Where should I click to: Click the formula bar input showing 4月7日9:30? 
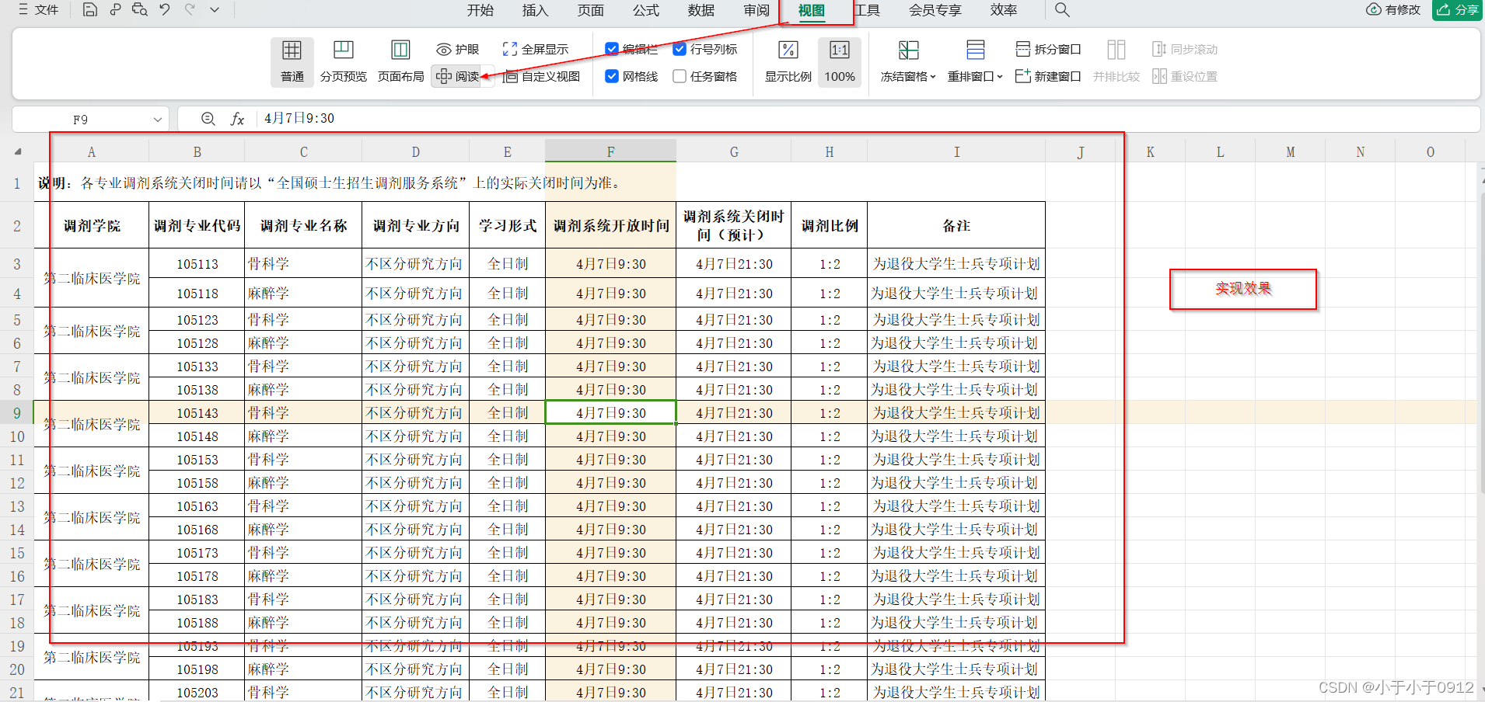click(x=867, y=119)
